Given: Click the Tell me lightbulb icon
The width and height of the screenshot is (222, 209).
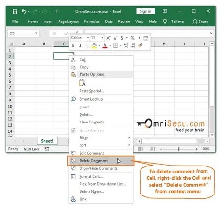Looking at the screenshot, I should 165,22.
